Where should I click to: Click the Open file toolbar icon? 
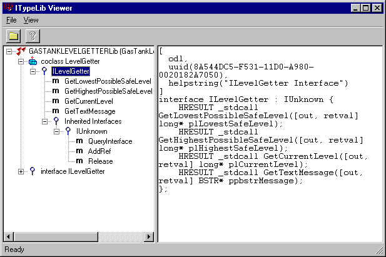pyautogui.click(x=14, y=35)
